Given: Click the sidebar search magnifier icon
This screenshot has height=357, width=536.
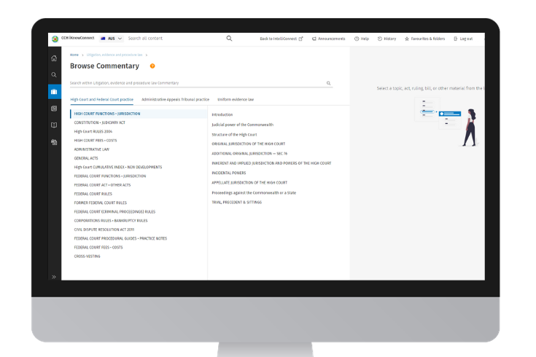Looking at the screenshot, I should pyautogui.click(x=54, y=75).
